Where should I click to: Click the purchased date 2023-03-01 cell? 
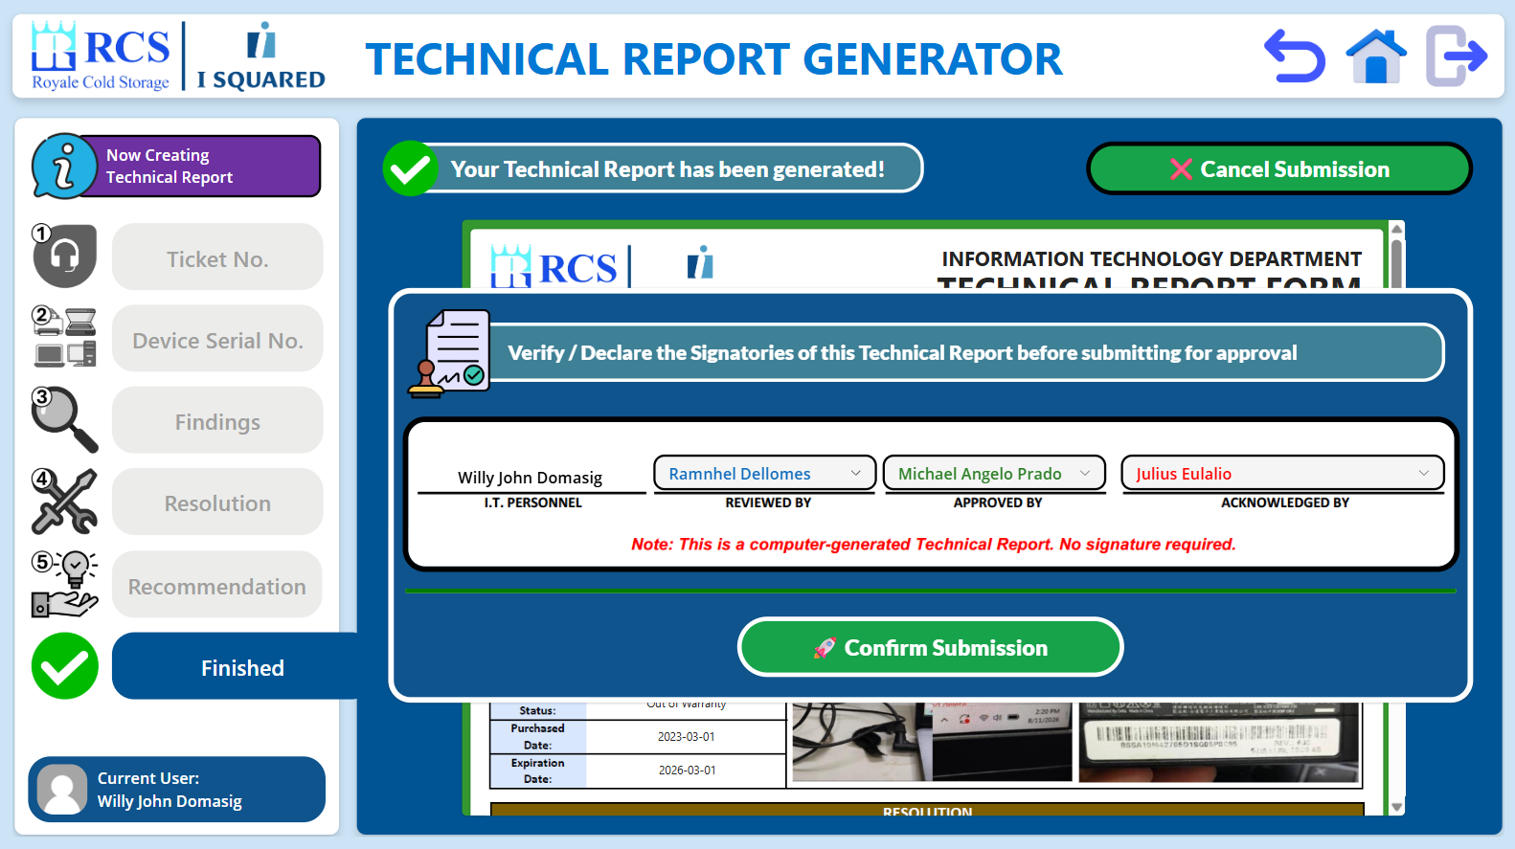(687, 737)
